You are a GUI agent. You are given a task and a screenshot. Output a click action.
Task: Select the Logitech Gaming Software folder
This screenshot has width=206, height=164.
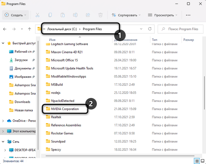click(70, 44)
